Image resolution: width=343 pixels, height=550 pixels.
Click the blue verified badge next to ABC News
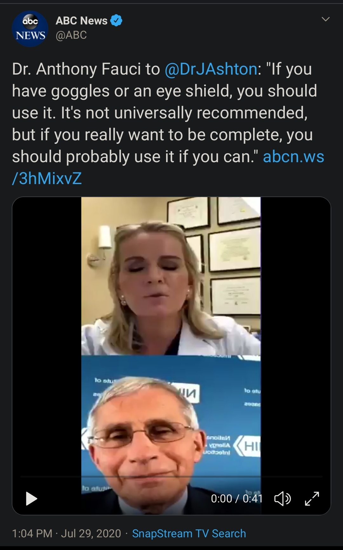116,21
